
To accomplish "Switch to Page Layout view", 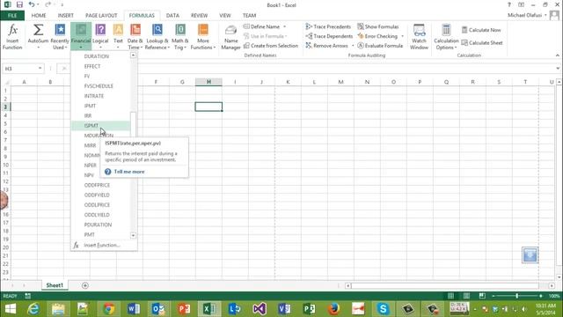I will pos(466,296).
